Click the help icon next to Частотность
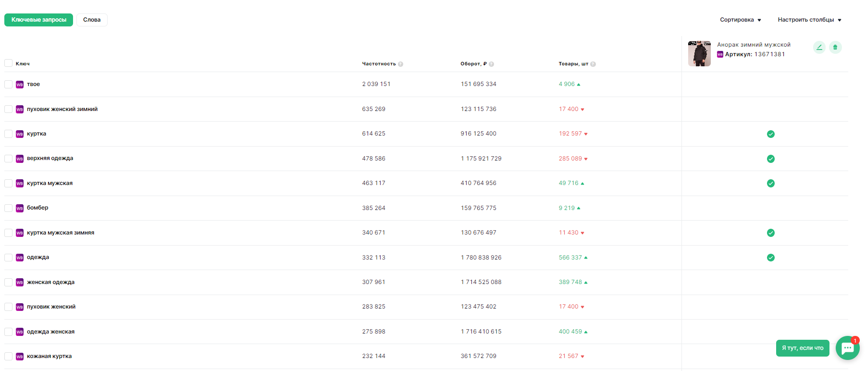The image size is (866, 371). coord(401,64)
